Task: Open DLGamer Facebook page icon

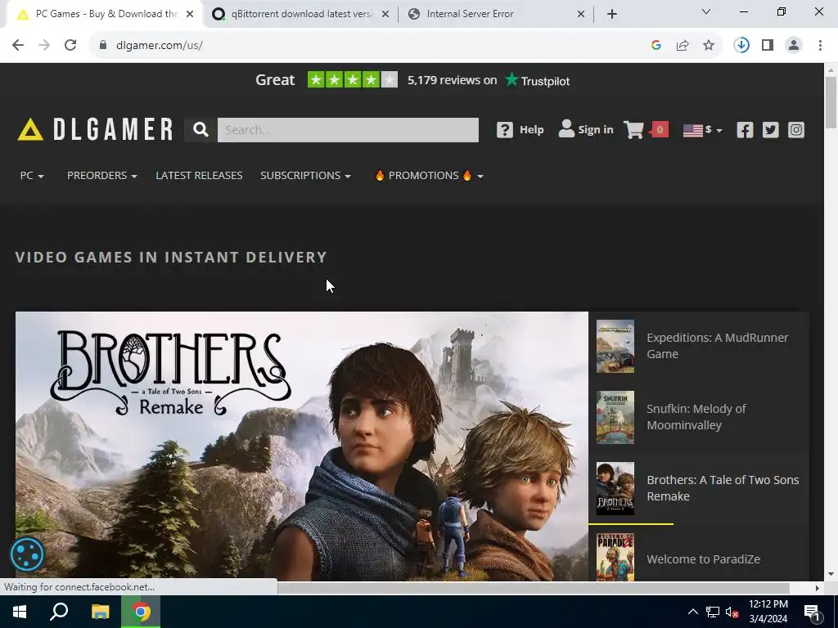Action: (745, 130)
